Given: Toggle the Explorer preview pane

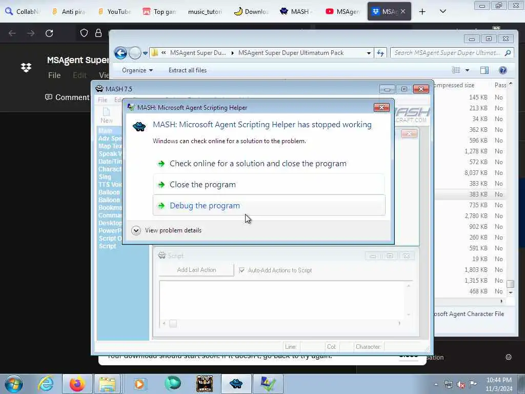Looking at the screenshot, I should 484,70.
